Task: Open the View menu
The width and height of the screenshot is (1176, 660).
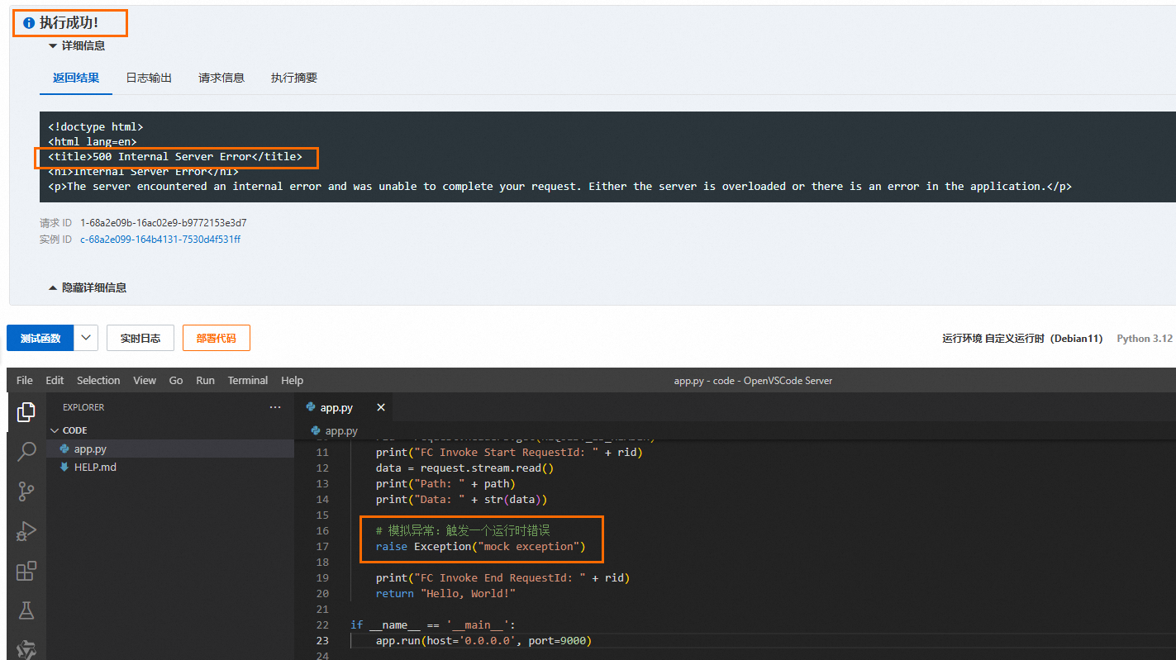Action: coord(145,380)
